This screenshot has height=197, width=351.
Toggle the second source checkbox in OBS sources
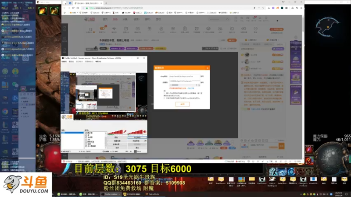tap(86, 135)
